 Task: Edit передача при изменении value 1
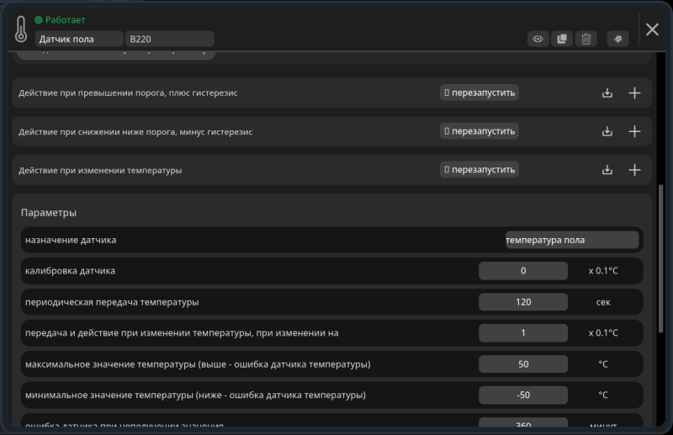coord(523,333)
